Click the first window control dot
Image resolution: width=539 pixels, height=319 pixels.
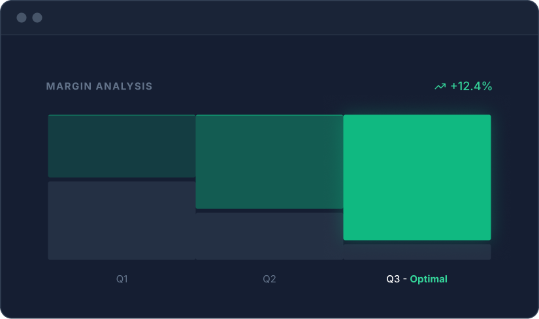point(22,18)
